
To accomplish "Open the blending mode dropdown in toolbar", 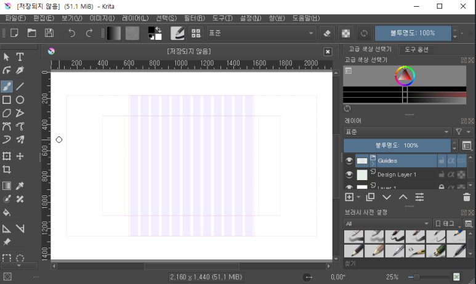I will coord(262,33).
